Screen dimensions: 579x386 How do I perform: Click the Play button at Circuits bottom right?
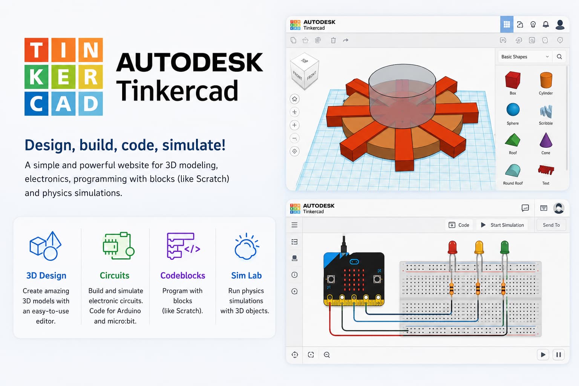click(x=543, y=355)
